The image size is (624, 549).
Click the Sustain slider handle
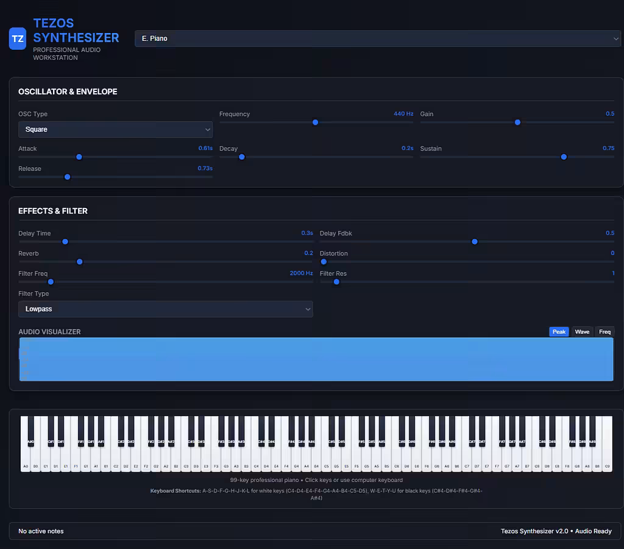[x=564, y=157]
